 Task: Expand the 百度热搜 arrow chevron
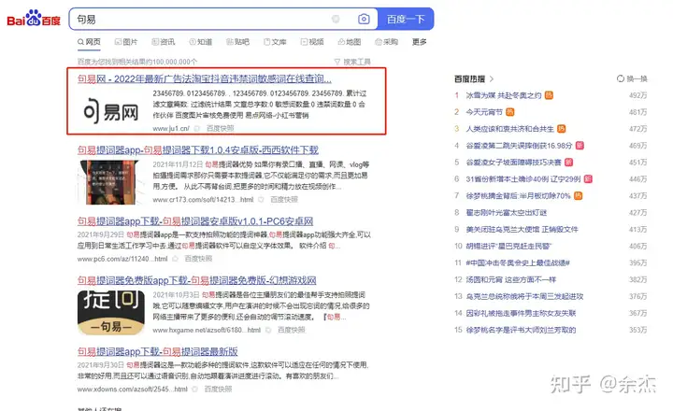coord(492,79)
